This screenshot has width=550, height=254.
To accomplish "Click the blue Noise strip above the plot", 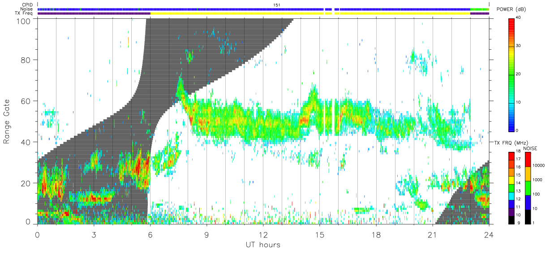I will tap(254, 9).
